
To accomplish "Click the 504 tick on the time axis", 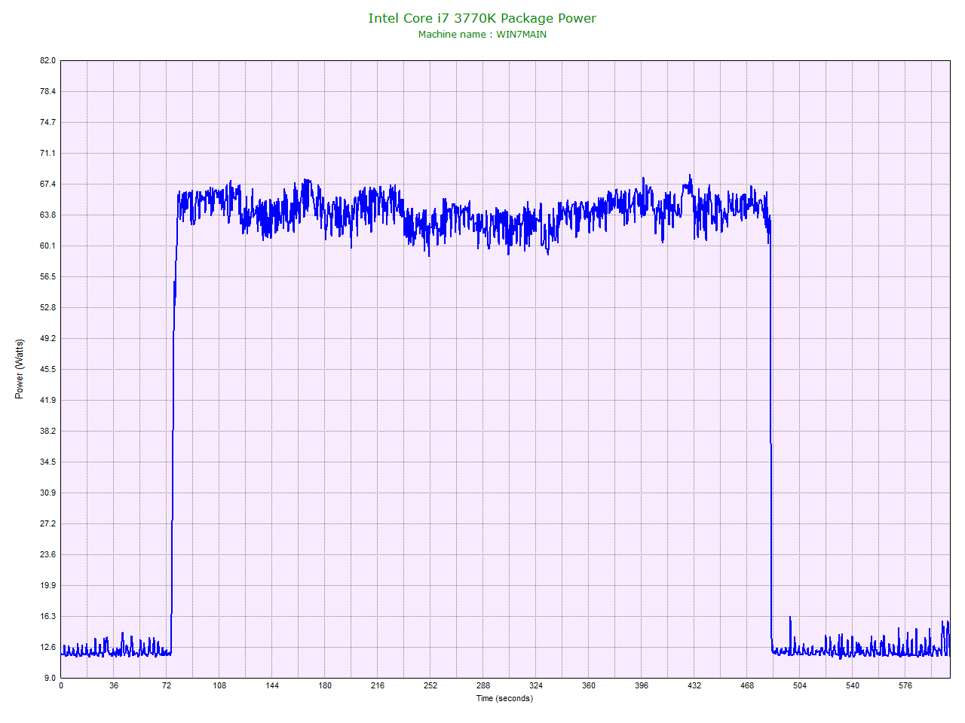I will 800,685.
